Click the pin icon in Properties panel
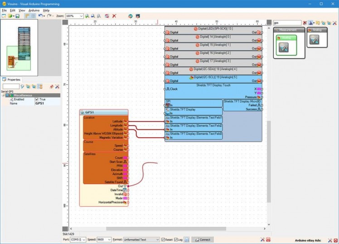Viewport: 339px width, 244px height. tap(52, 86)
